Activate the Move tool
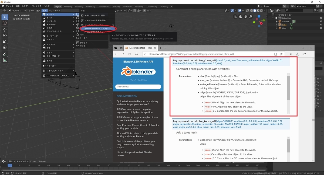The height and width of the screenshot is (175, 324). (5, 30)
